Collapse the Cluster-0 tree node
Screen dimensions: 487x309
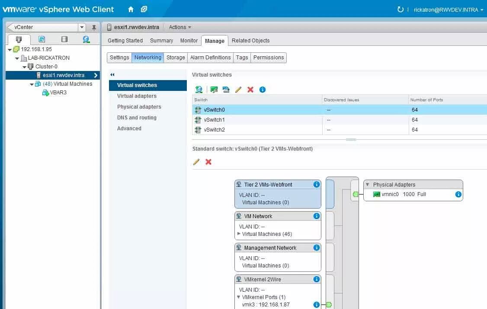[25, 67]
